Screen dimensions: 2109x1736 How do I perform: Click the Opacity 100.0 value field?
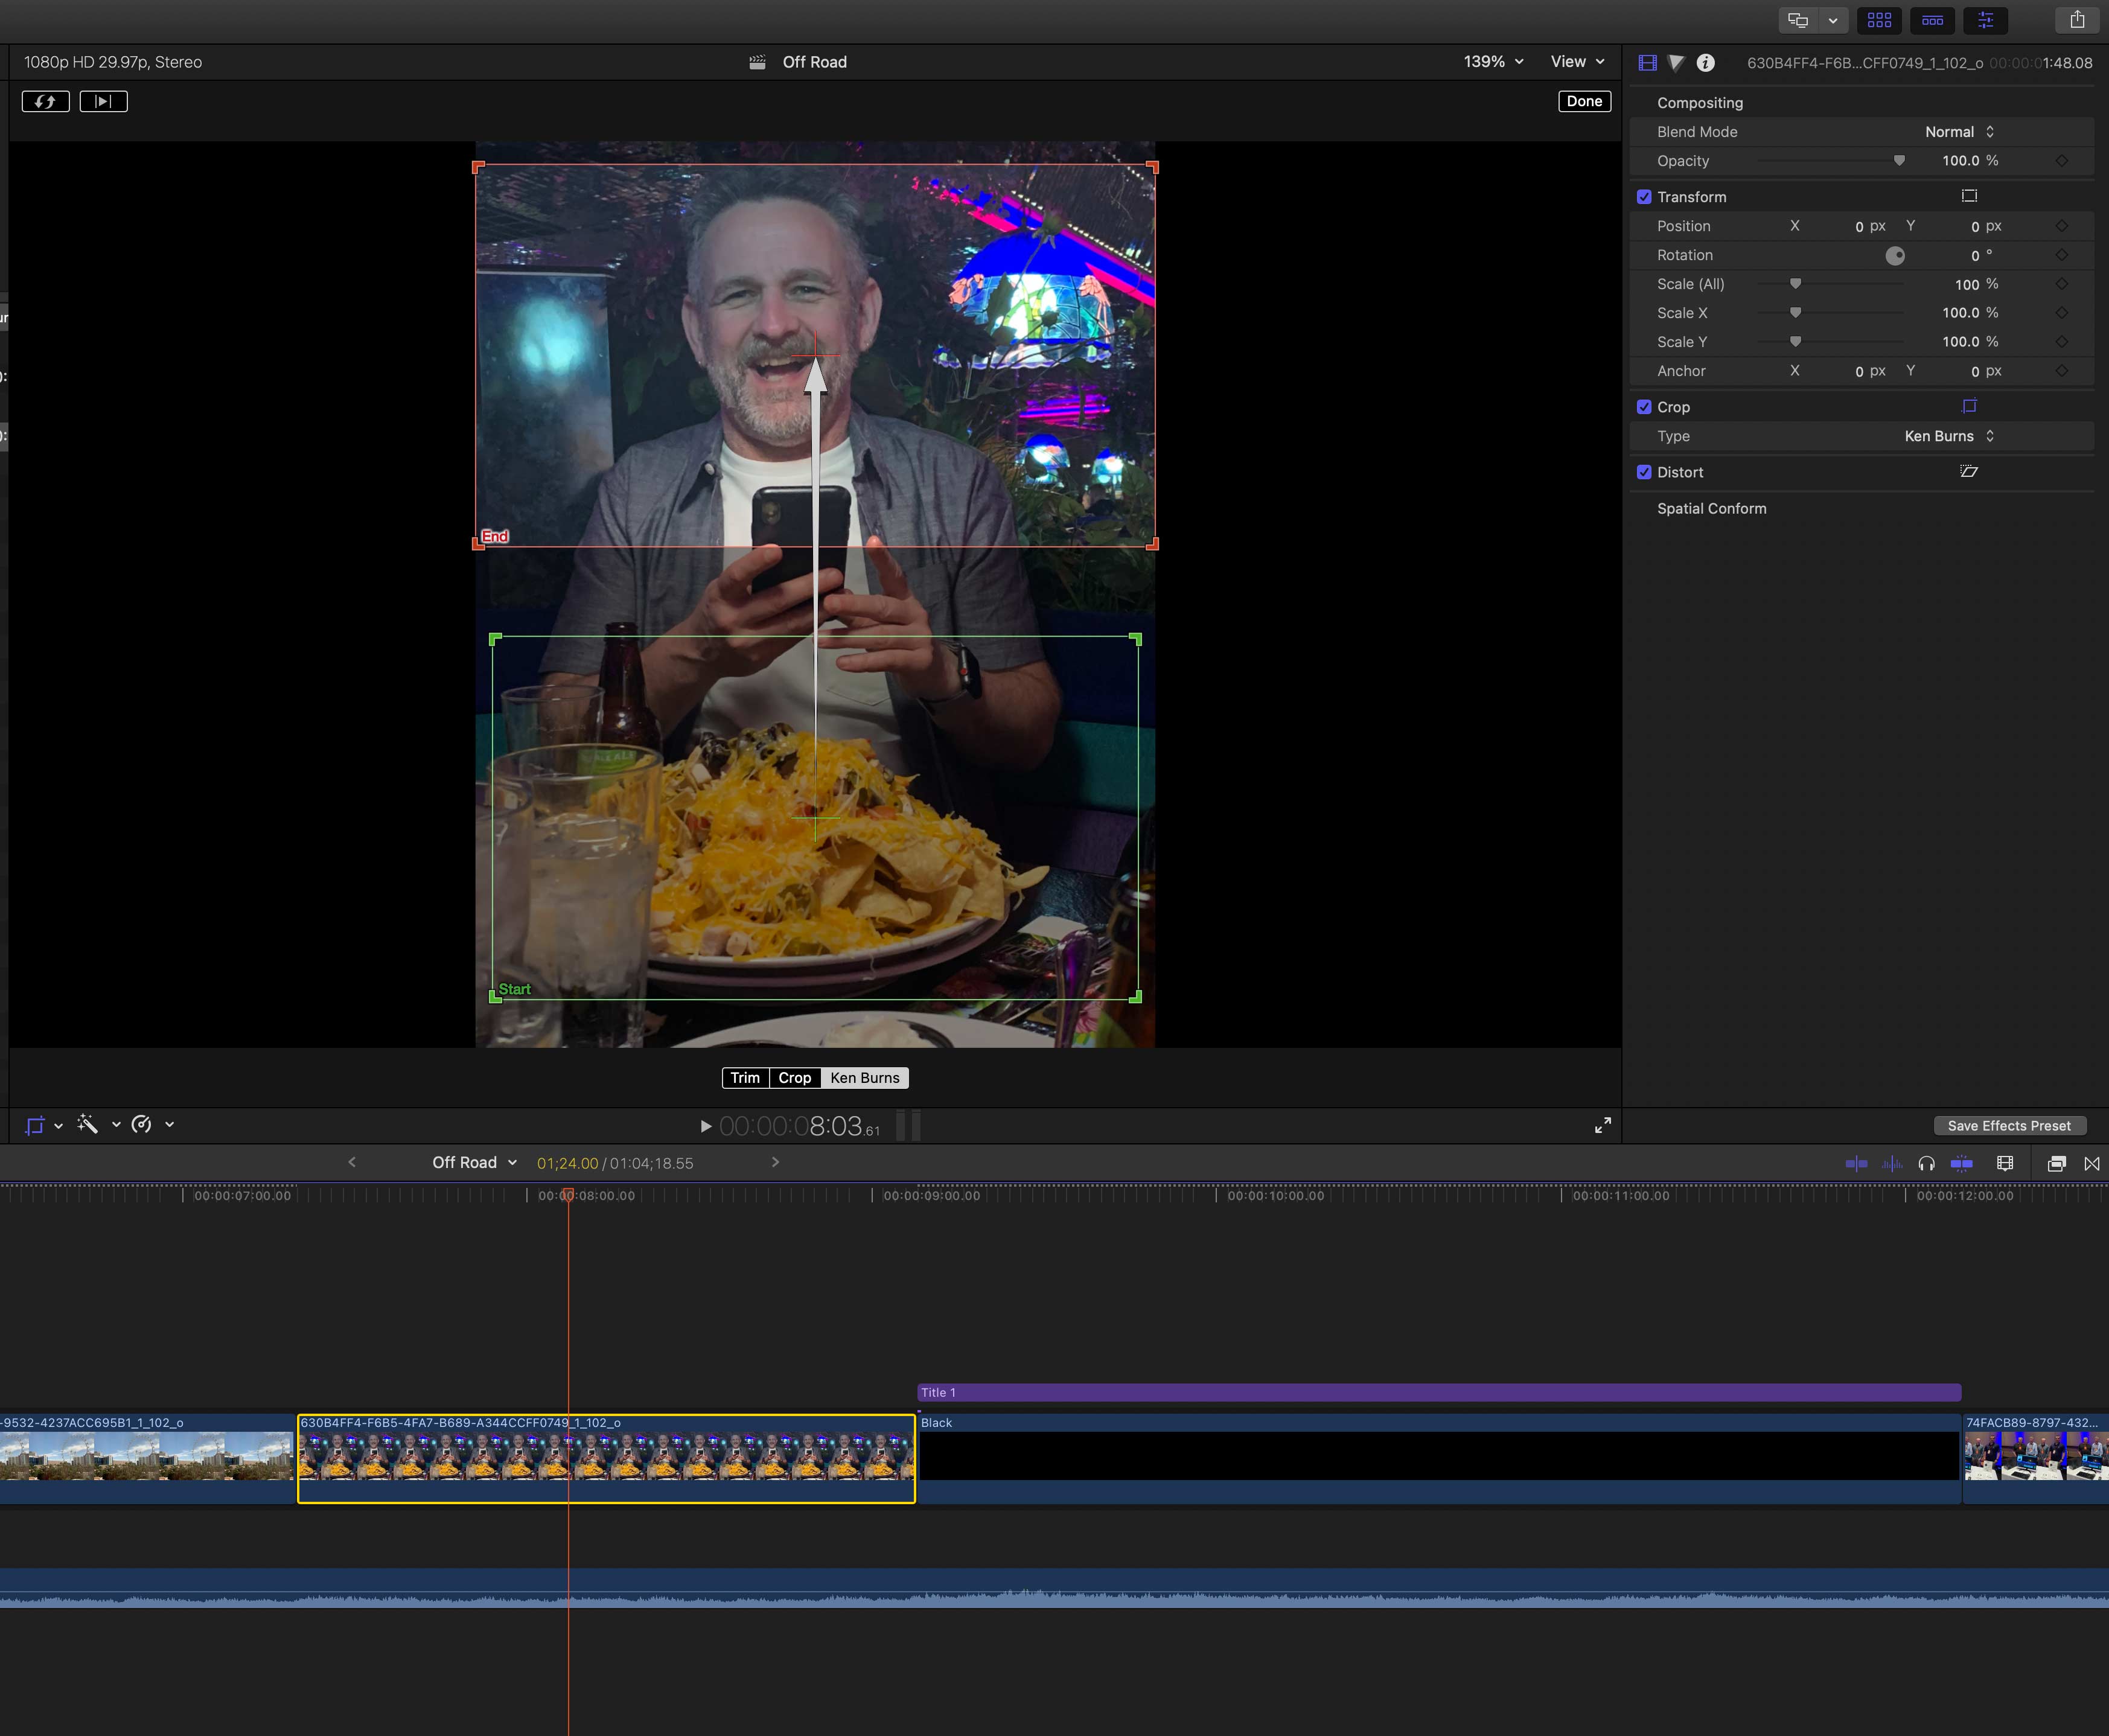[x=1960, y=160]
